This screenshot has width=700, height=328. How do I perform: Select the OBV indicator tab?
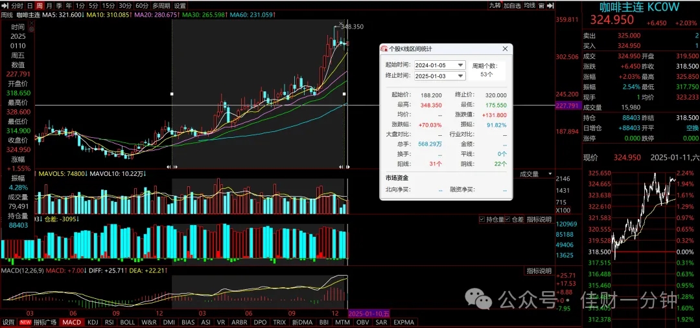pyautogui.click(x=363, y=322)
